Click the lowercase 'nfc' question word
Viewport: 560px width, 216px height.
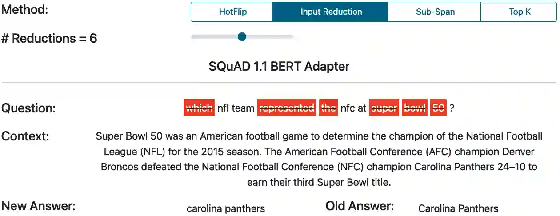click(348, 108)
